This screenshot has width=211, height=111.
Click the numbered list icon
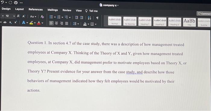pos(59,17)
